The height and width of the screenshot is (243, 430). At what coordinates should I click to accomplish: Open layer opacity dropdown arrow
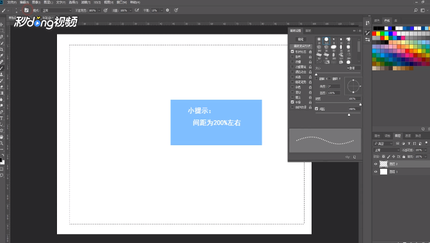tap(426, 150)
